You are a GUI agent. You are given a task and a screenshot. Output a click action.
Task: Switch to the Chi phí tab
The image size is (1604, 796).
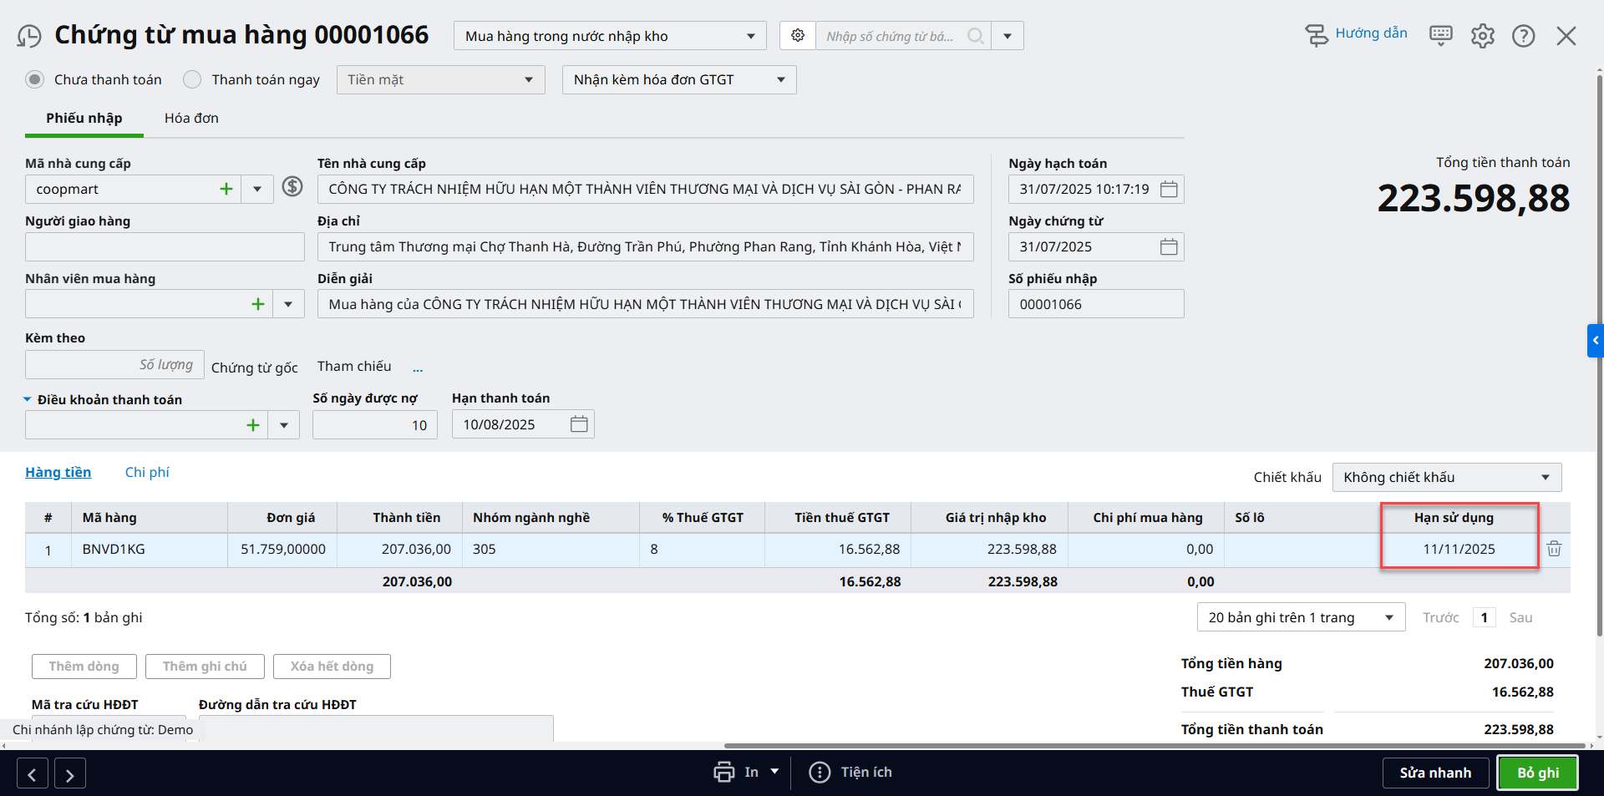pos(147,473)
